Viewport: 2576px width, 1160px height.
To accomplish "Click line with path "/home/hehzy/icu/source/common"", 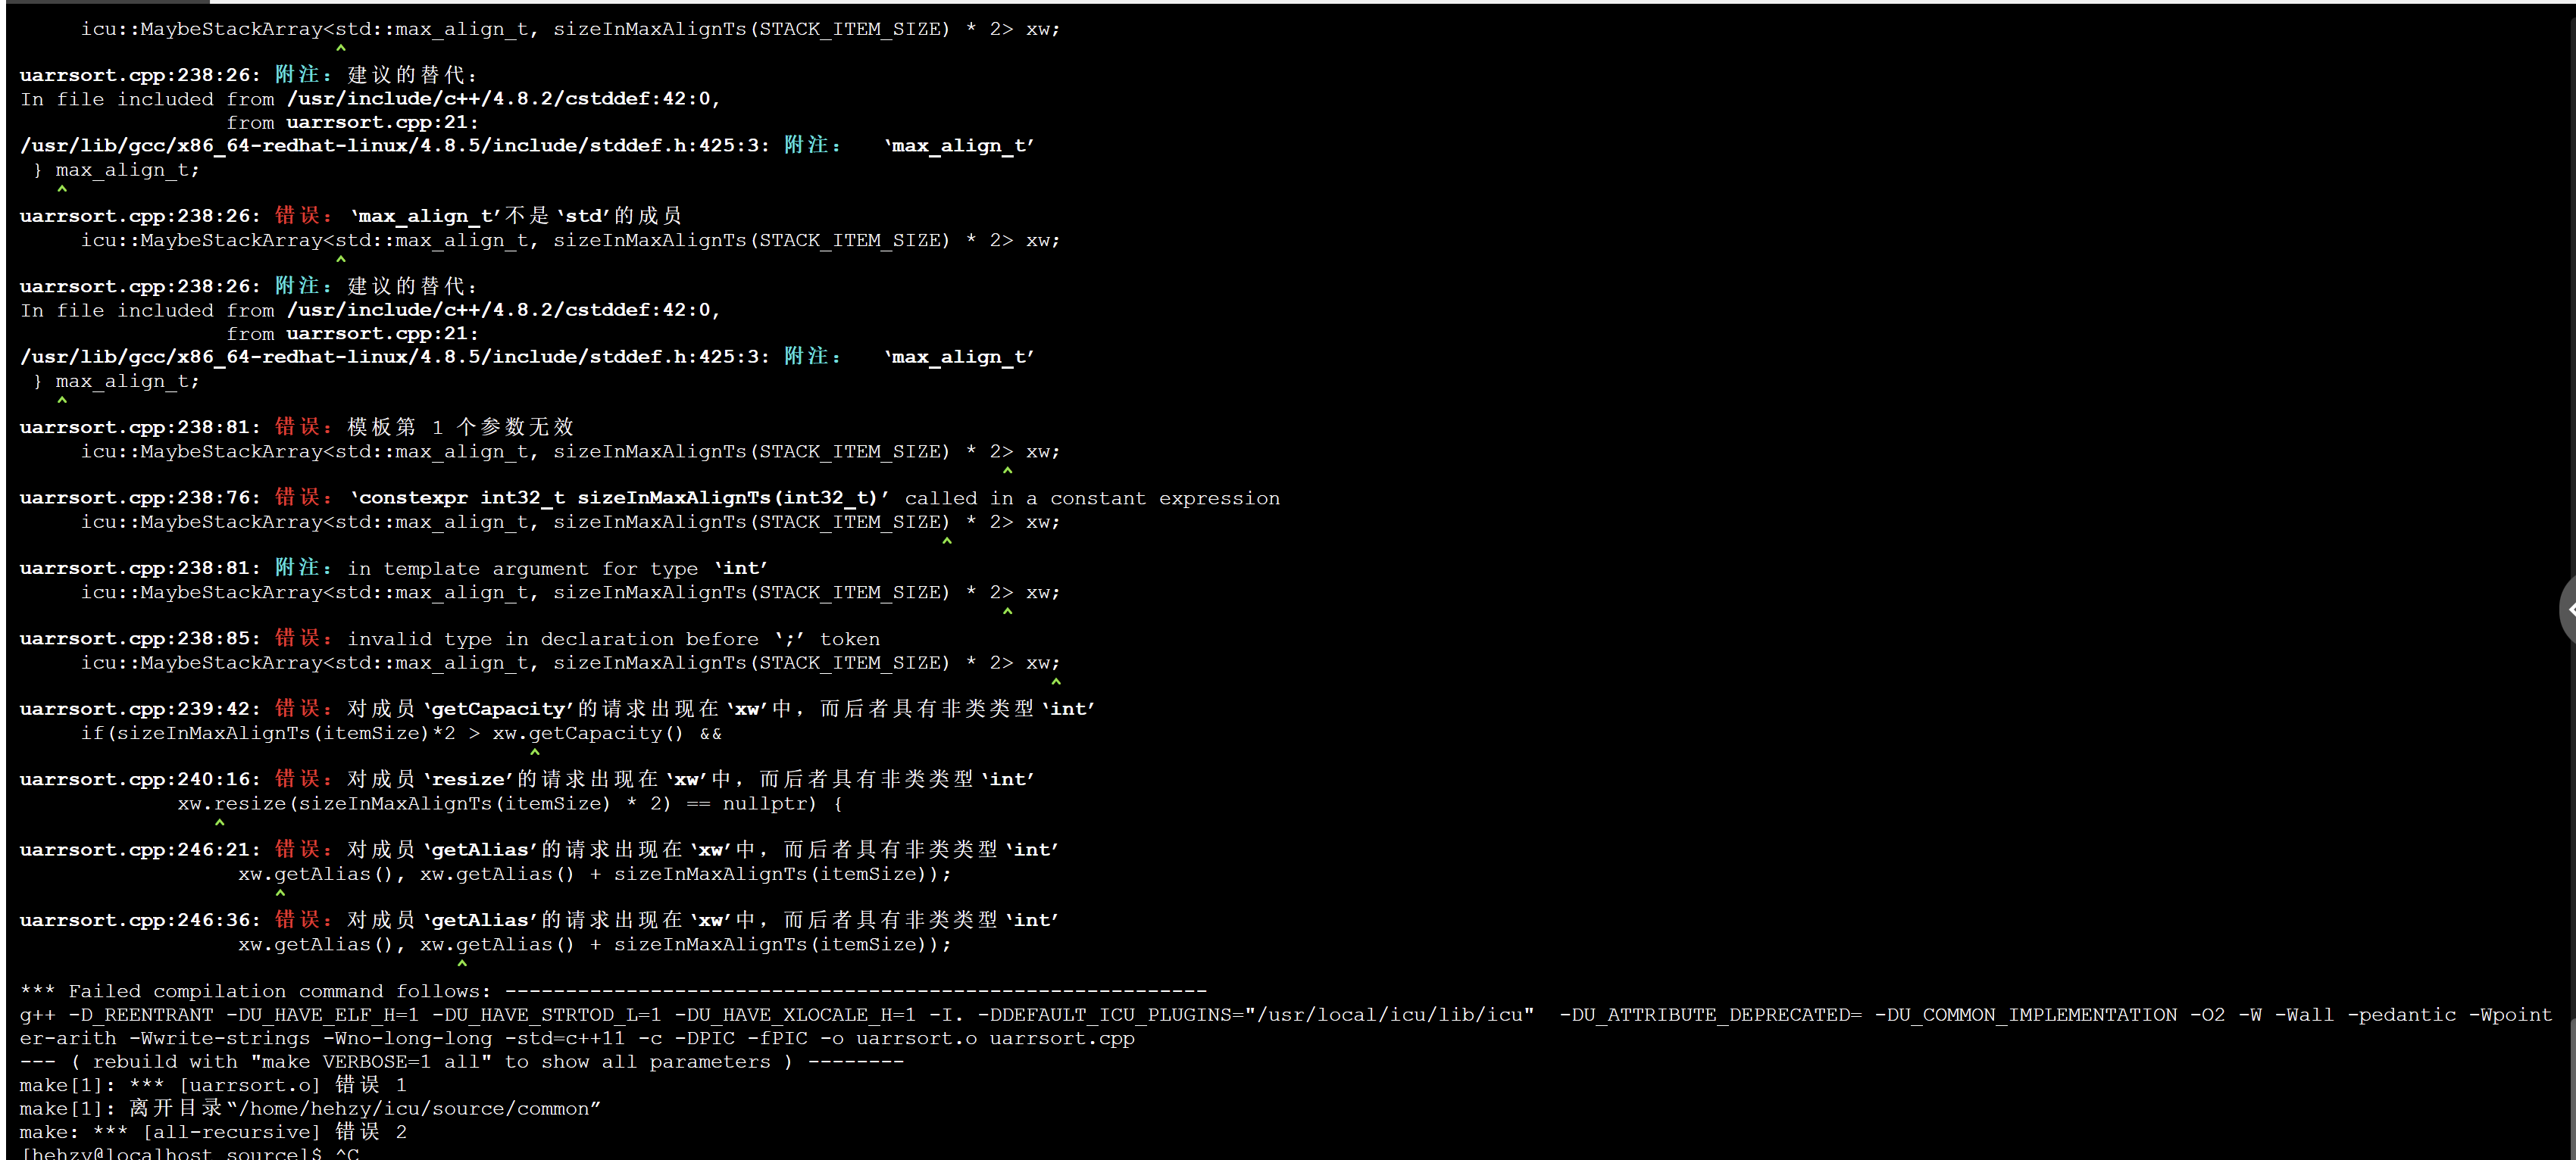I will (x=310, y=1109).
